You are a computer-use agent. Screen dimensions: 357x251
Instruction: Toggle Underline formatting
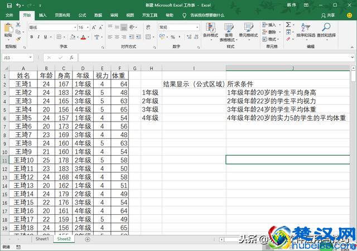pyautogui.click(x=46, y=37)
